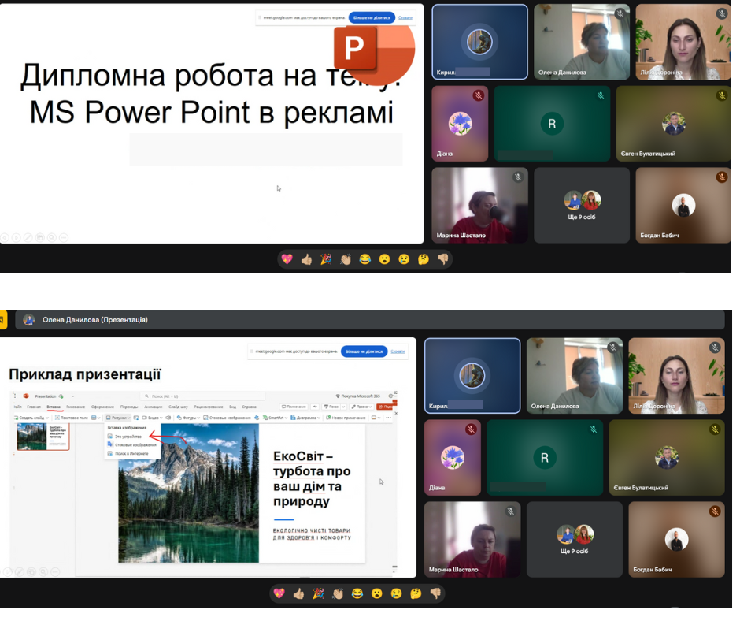Click muted mic icon on Діана tile, top screenshot
740x621 pixels.
[479, 95]
